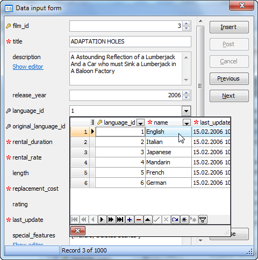Image resolution: width=258 pixels, height=260 pixels.
Task: Jump to last record in grid navigator
Action: pyautogui.click(x=120, y=220)
